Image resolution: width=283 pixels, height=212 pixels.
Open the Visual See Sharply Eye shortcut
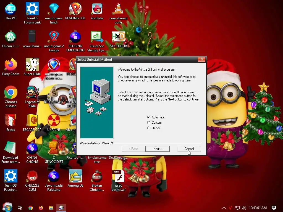[97, 41]
